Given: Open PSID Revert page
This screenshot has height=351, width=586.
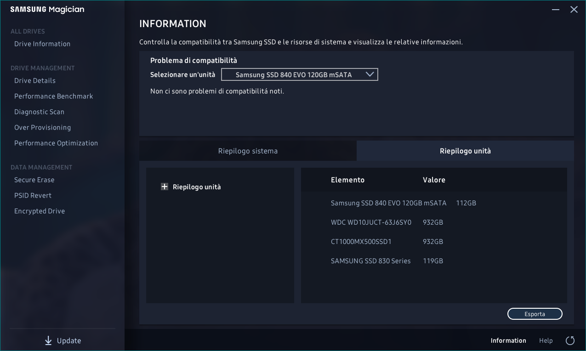Looking at the screenshot, I should pos(33,195).
